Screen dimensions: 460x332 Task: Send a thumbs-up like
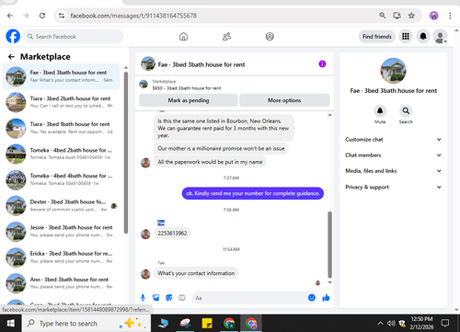coord(326,297)
